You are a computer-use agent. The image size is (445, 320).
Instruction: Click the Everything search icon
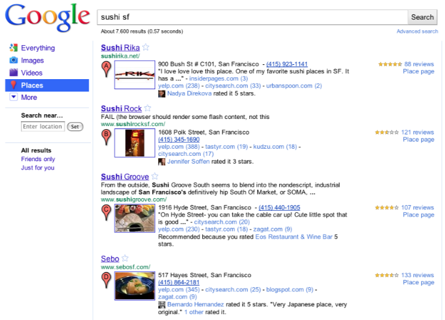click(x=13, y=48)
